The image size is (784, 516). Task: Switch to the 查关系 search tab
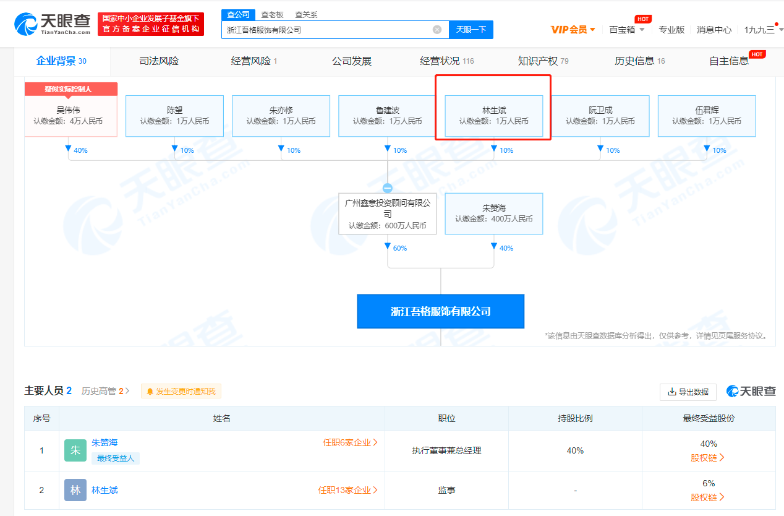pyautogui.click(x=306, y=15)
